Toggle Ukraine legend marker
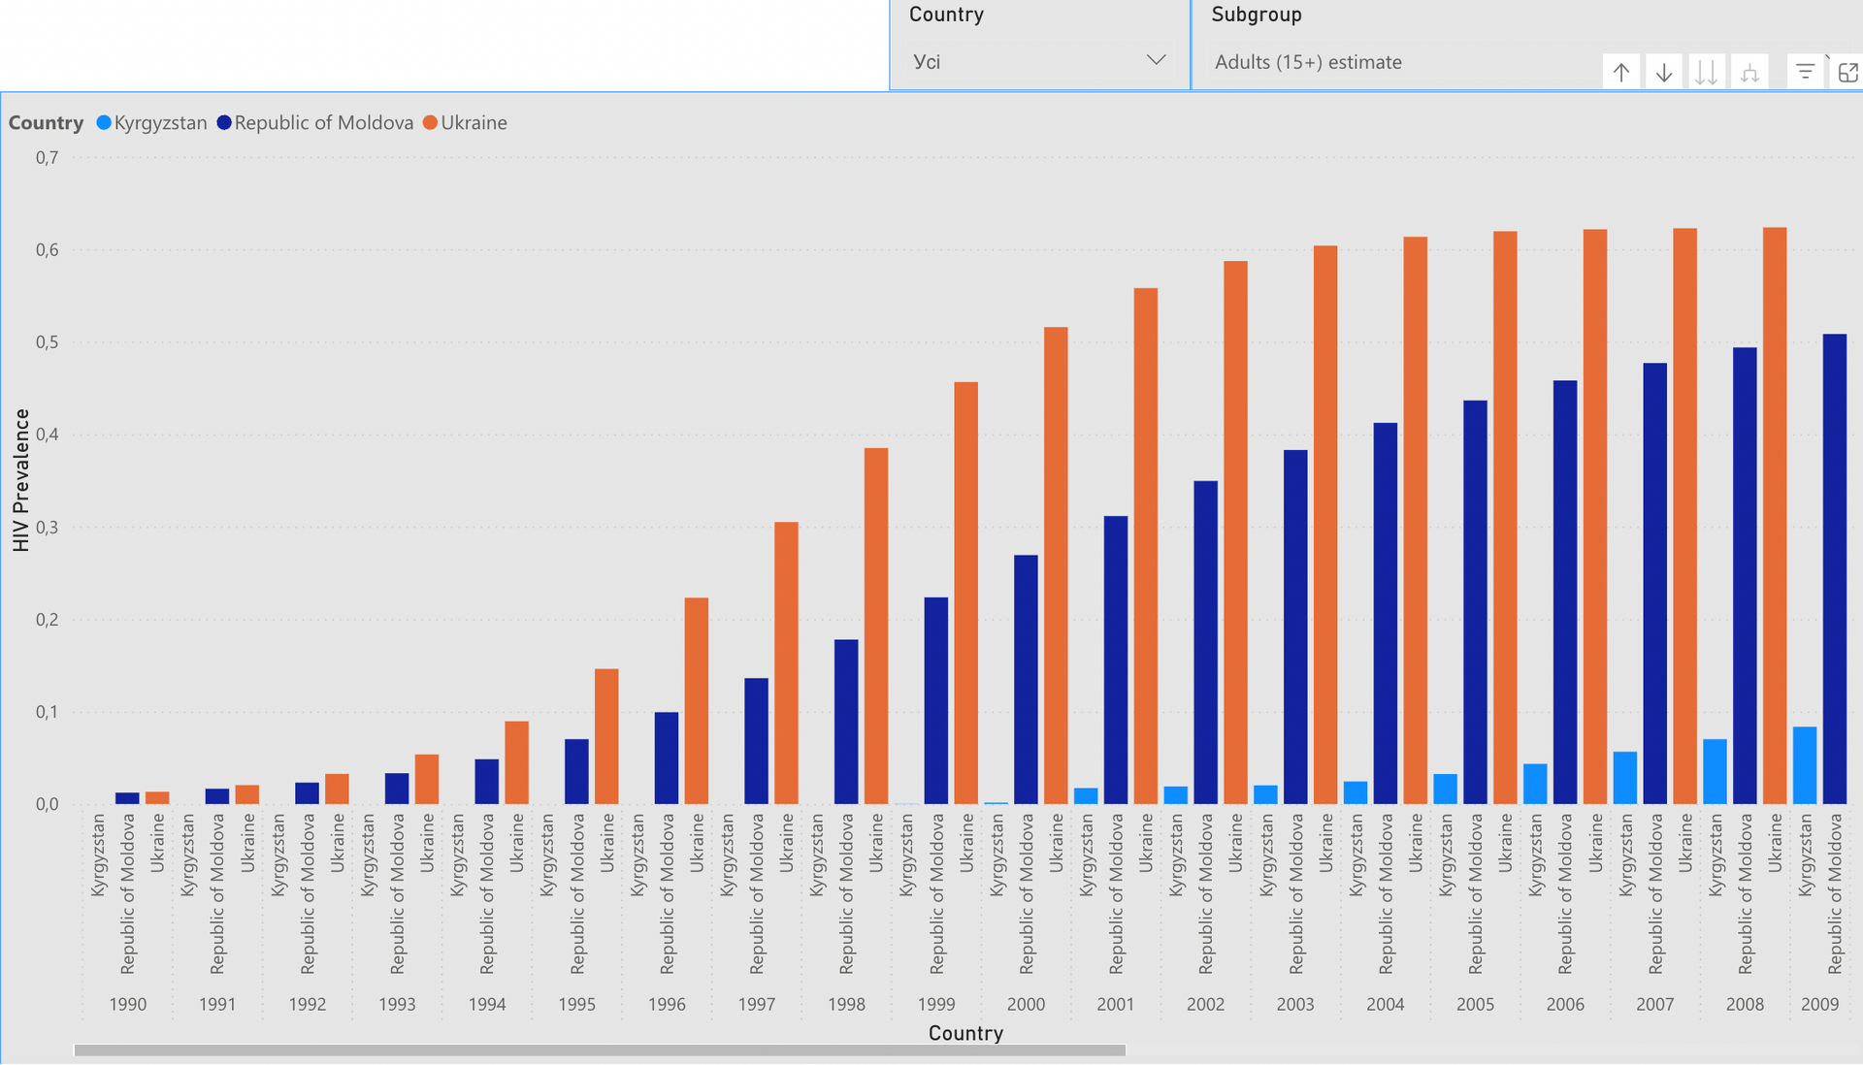 (x=431, y=122)
